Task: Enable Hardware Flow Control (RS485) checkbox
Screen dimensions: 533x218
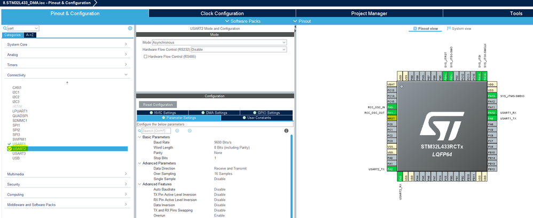Action: (145, 57)
